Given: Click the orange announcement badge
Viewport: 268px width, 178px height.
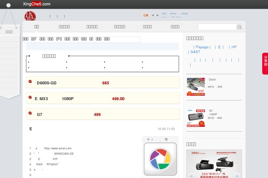Looking at the screenshot, I should pos(146,15).
